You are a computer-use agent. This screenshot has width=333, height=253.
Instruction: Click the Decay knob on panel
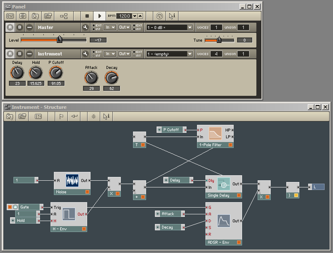(112, 78)
